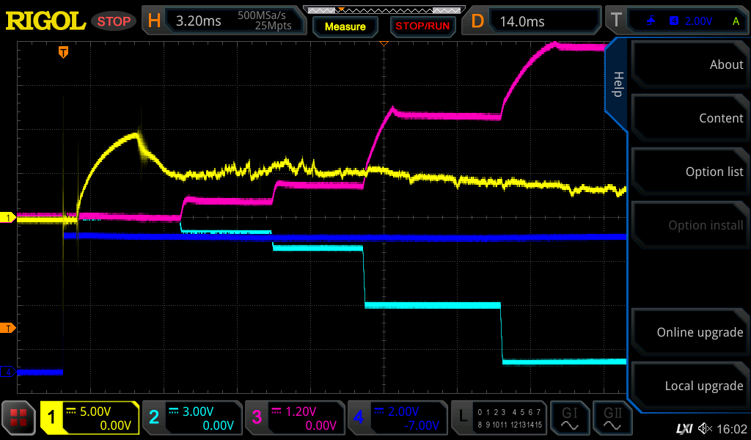
Task: Click the GI signal generator icon
Action: tap(569, 418)
